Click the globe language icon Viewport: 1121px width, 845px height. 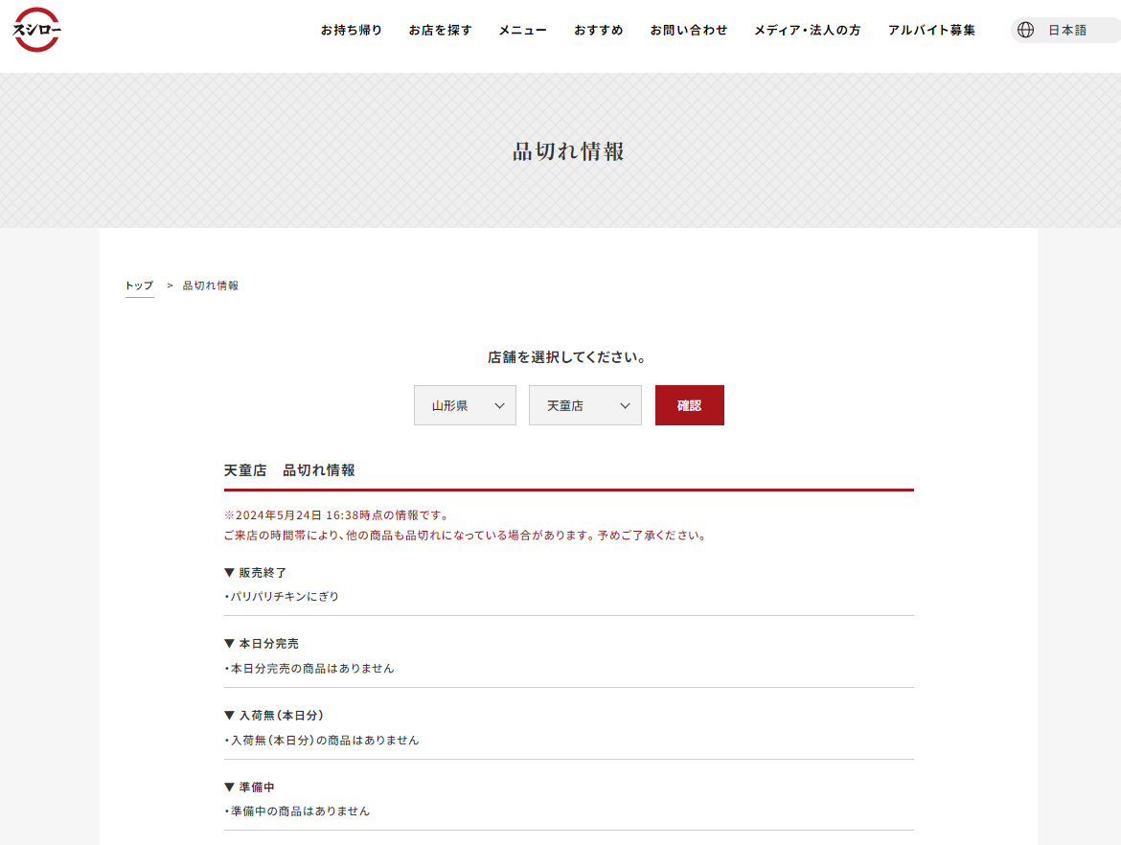coord(1026,30)
